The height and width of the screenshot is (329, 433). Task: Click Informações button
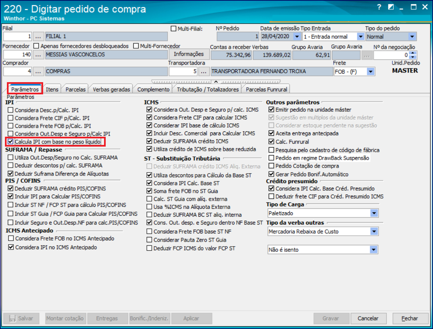pos(189,54)
